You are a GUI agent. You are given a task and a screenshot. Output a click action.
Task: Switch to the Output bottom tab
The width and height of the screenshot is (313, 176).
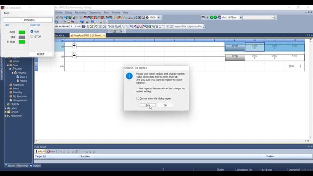[35, 166]
